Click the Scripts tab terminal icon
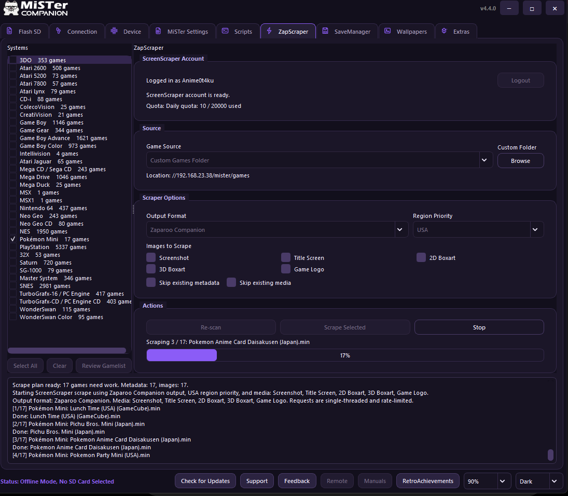 click(x=225, y=31)
